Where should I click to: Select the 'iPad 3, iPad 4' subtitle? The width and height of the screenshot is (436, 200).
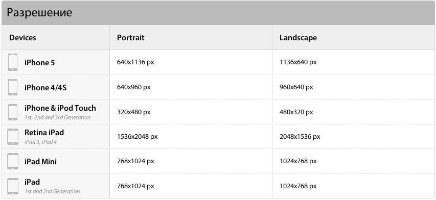click(40, 142)
